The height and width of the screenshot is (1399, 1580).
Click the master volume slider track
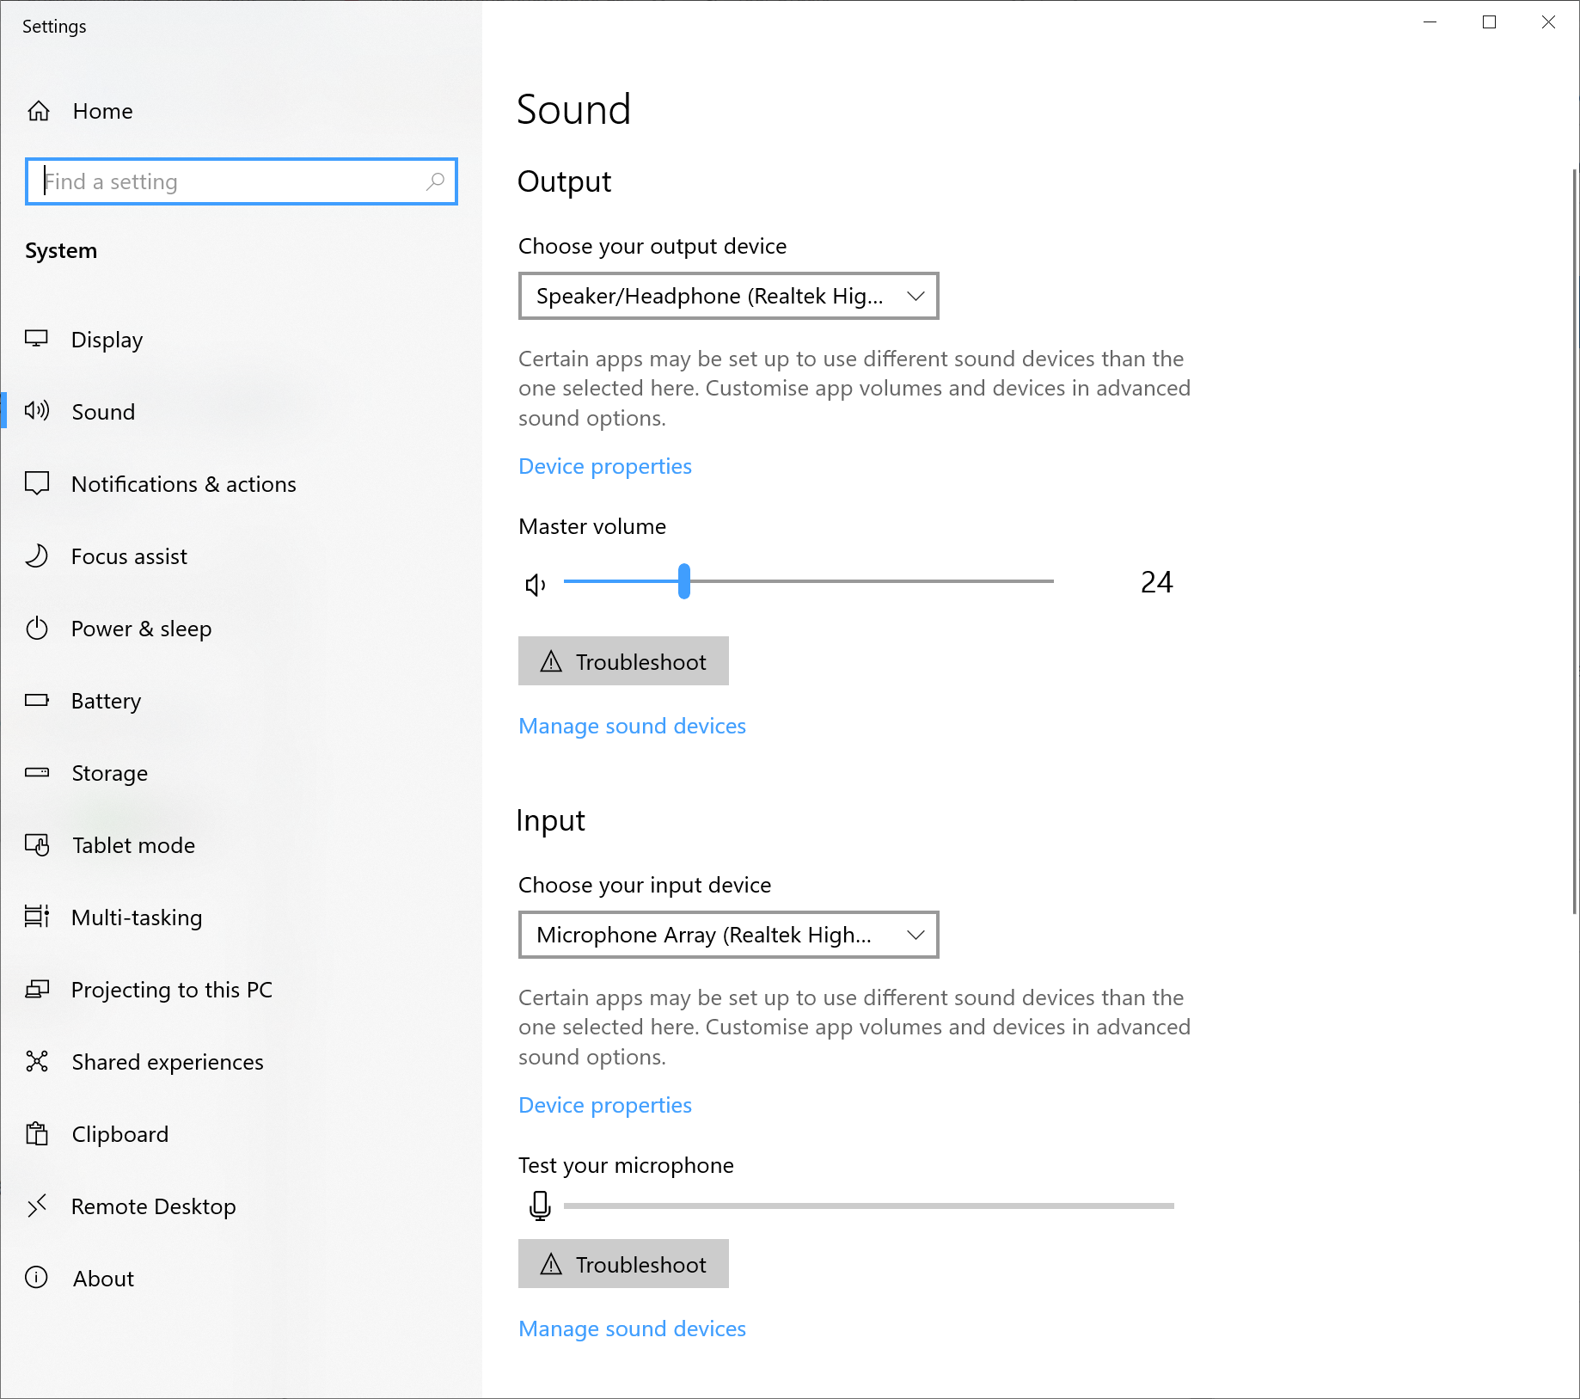point(808,581)
